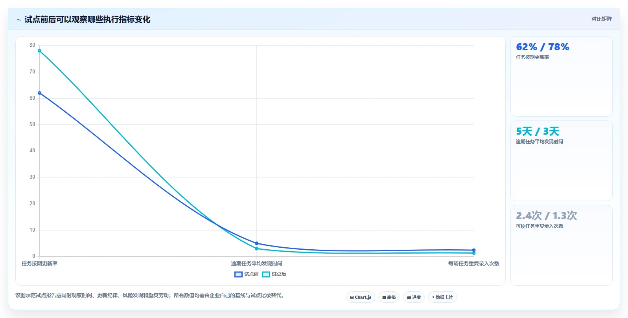Image resolution: width=628 pixels, height=318 pixels.
Task: Click the title 试点前后可以观察哪些执行指标变化
Action: [x=87, y=19]
